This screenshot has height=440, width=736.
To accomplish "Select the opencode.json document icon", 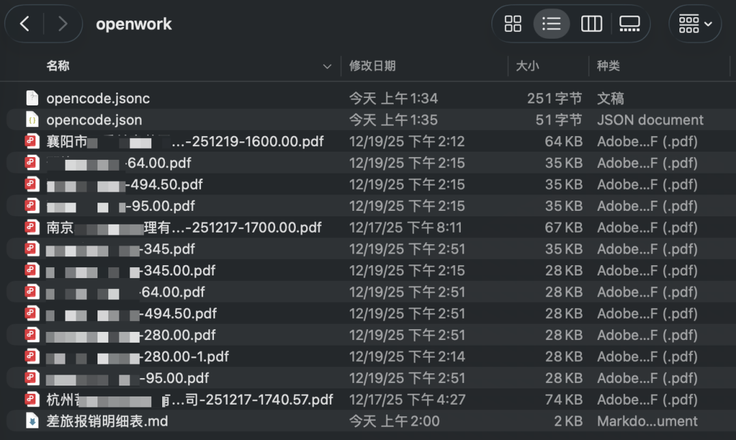I will (x=32, y=120).
